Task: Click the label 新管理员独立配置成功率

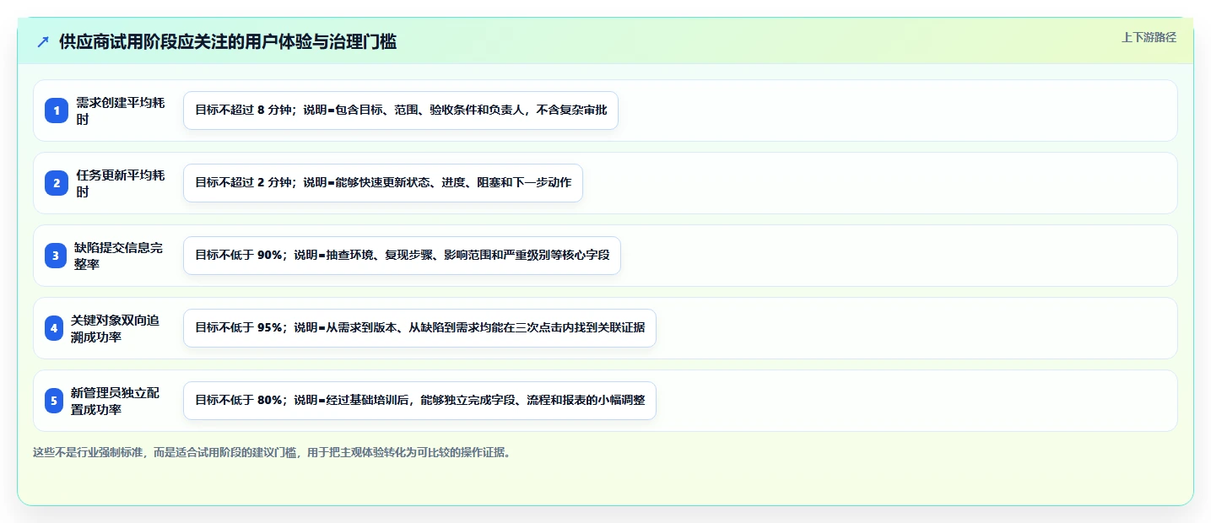Action: tap(115, 401)
